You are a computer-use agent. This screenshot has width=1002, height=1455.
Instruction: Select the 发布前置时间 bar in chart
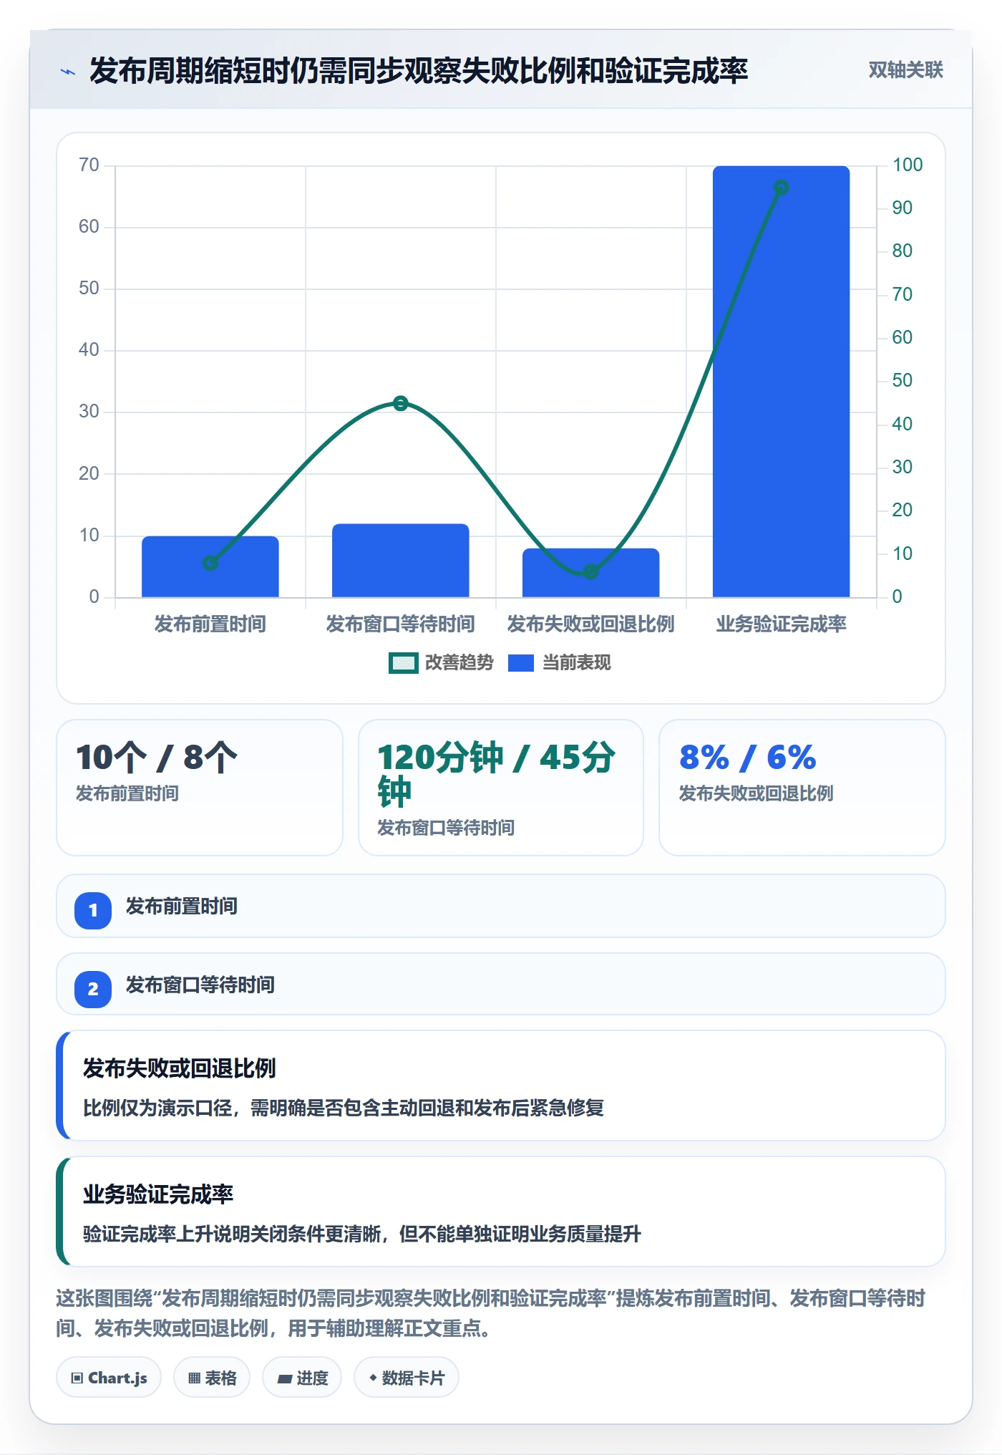[210, 566]
